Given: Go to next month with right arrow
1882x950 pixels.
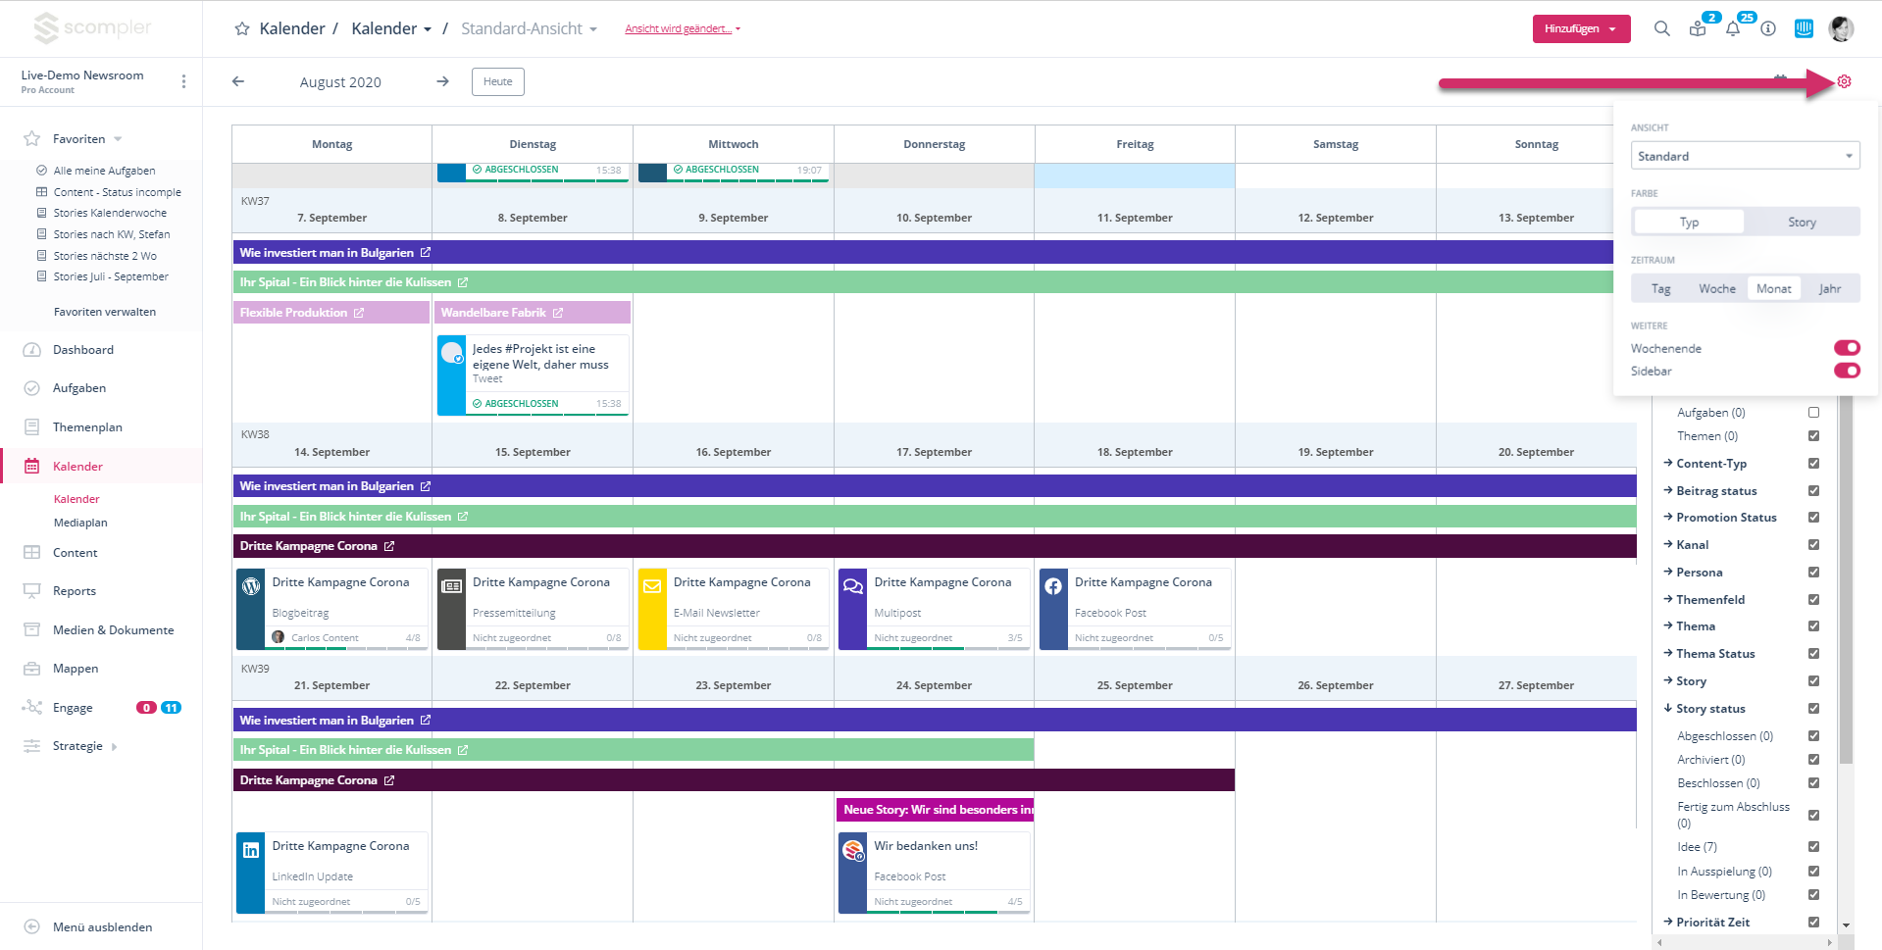Looking at the screenshot, I should [443, 81].
